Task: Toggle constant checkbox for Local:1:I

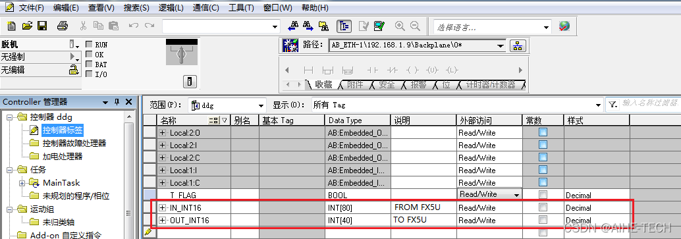Action: (x=543, y=170)
